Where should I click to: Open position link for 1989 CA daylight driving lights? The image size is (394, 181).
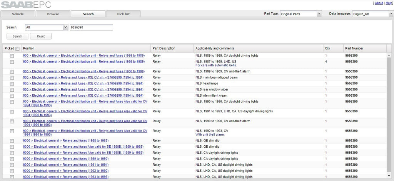[x=83, y=56]
